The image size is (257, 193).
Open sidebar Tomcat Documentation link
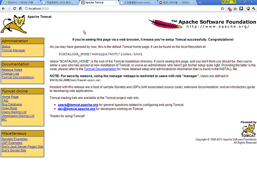[x=18, y=77]
